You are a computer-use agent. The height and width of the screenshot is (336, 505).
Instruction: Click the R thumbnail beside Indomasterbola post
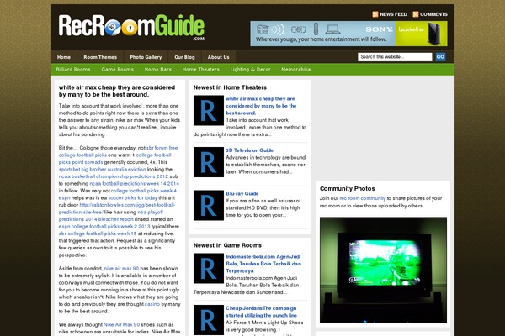[x=209, y=268]
